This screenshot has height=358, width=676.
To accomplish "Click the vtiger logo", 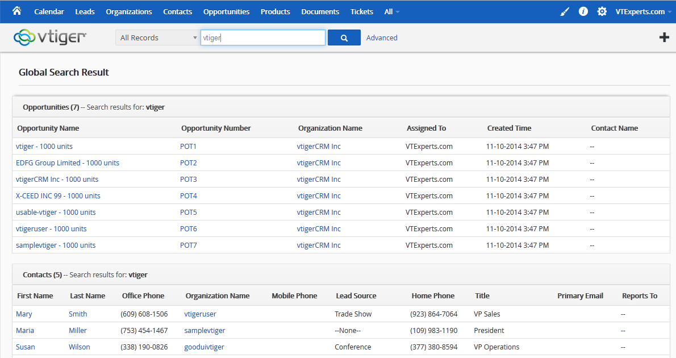I will [49, 38].
